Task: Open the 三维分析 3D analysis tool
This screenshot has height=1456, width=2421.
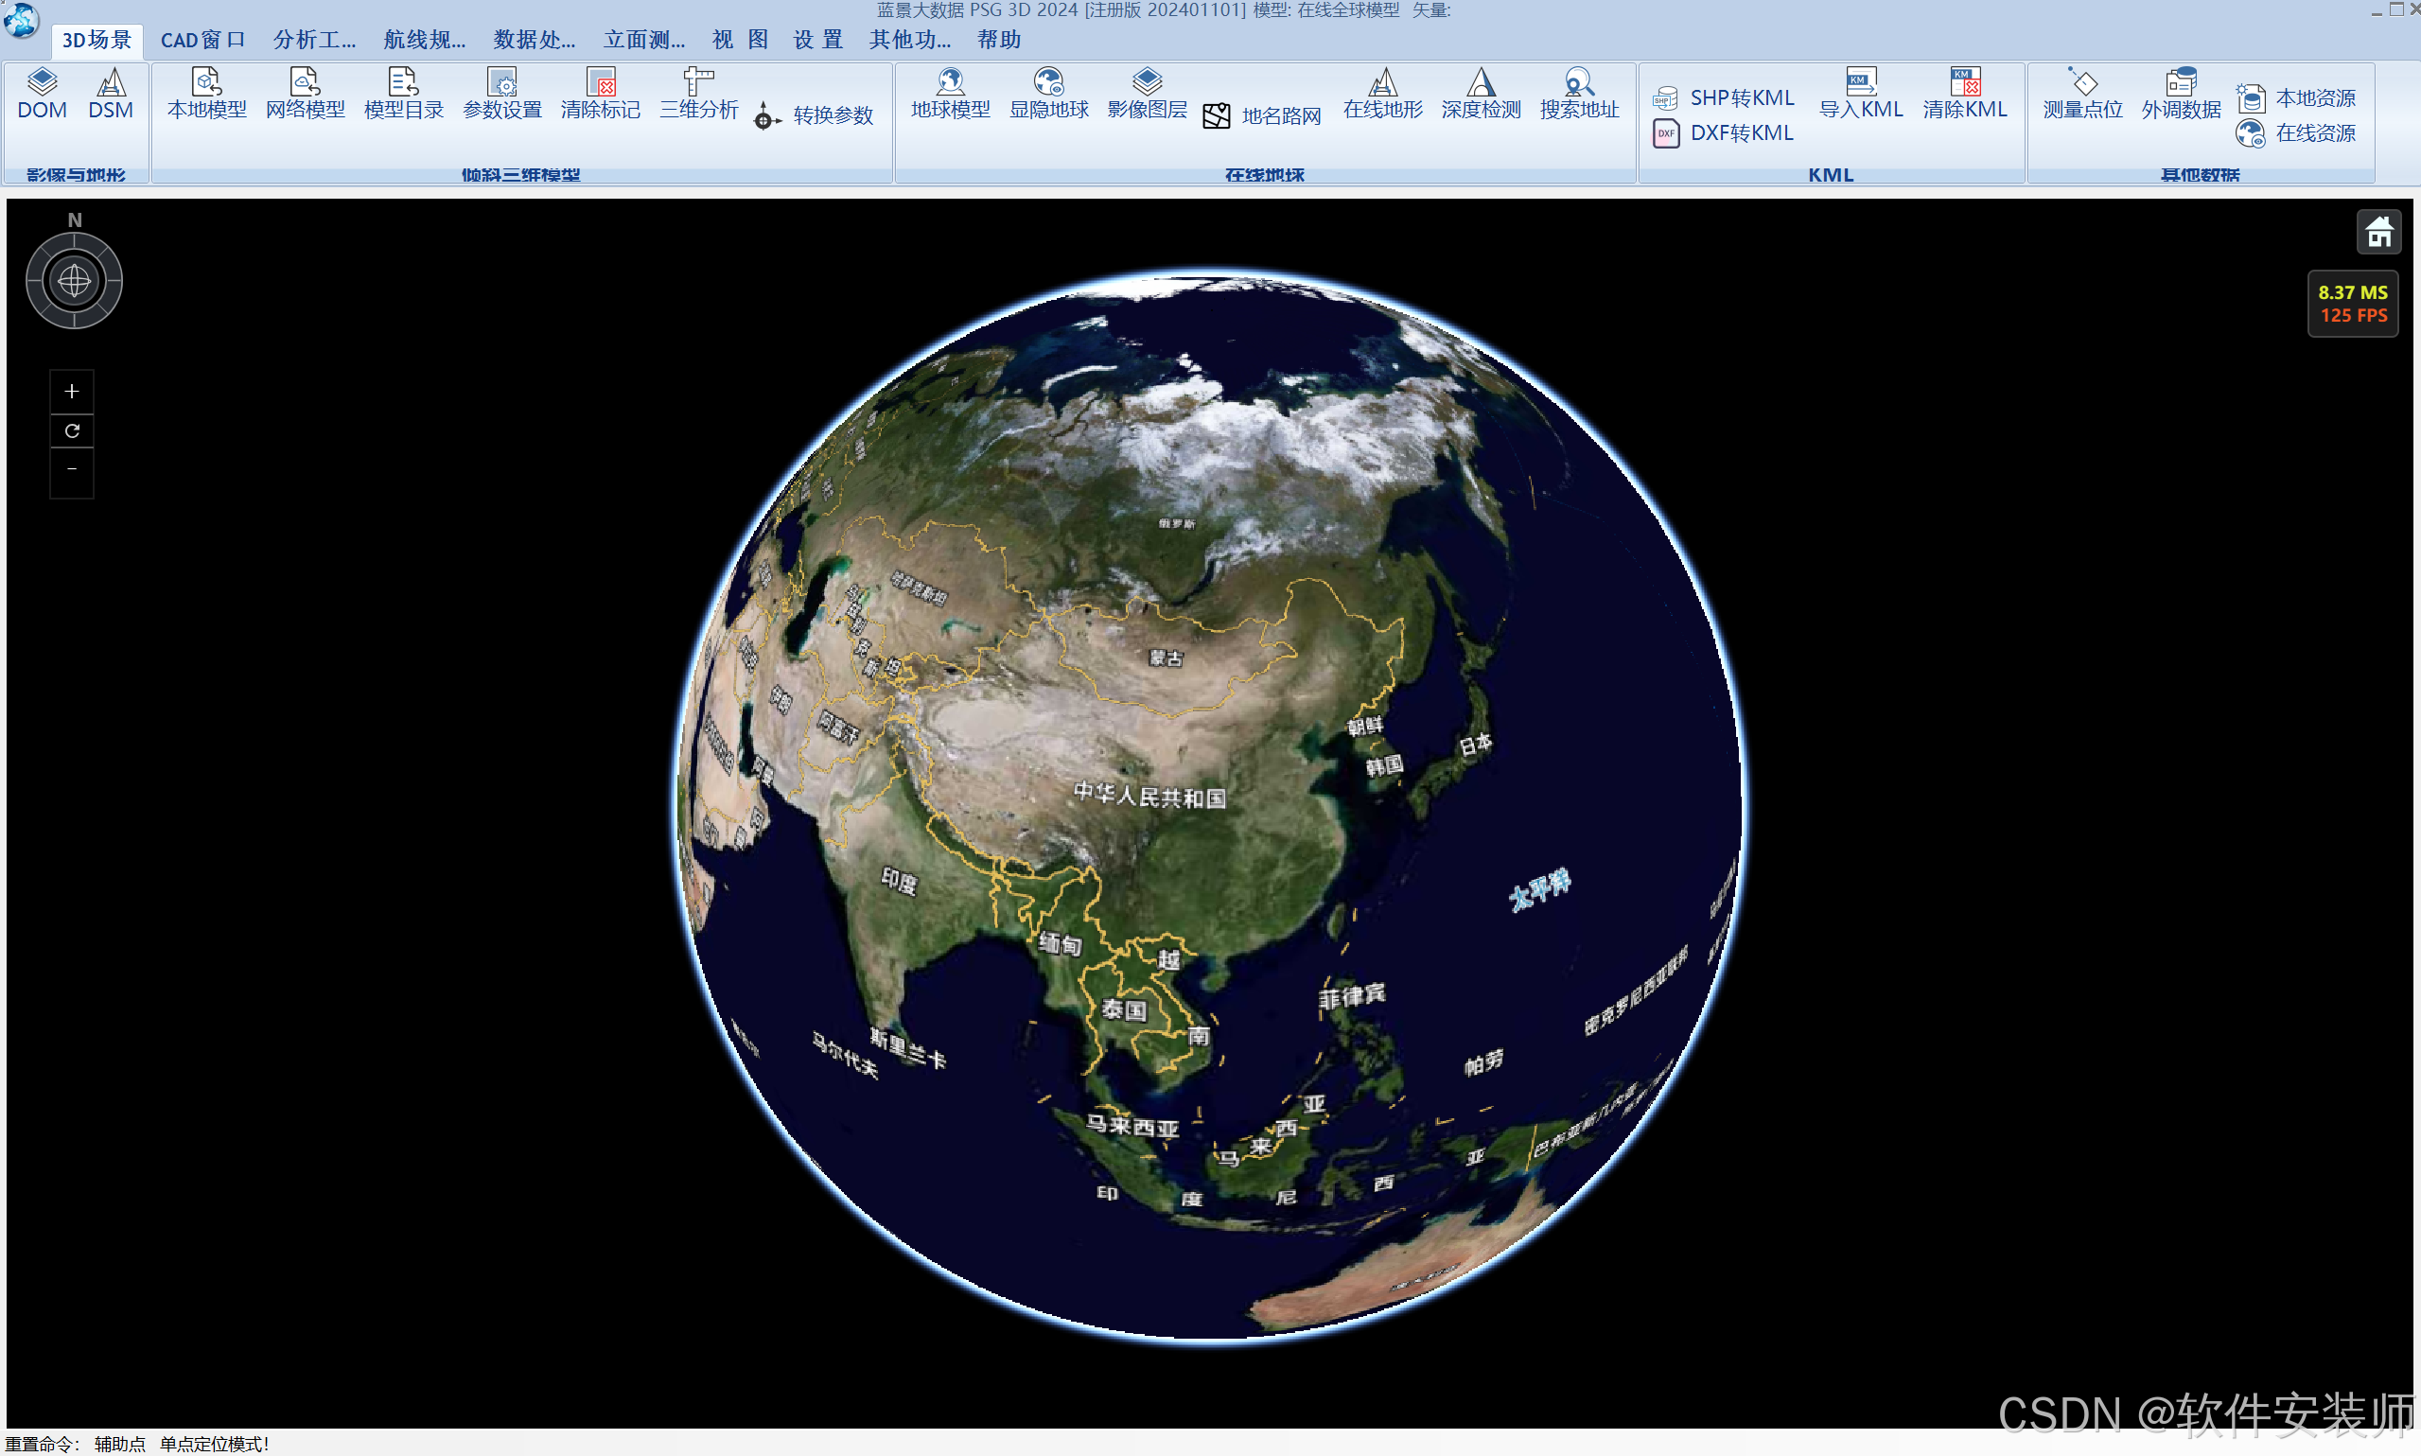Action: point(698,94)
